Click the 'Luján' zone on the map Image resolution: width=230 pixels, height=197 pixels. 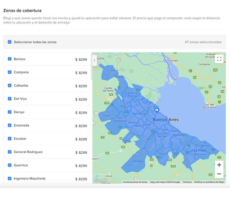click(107, 116)
